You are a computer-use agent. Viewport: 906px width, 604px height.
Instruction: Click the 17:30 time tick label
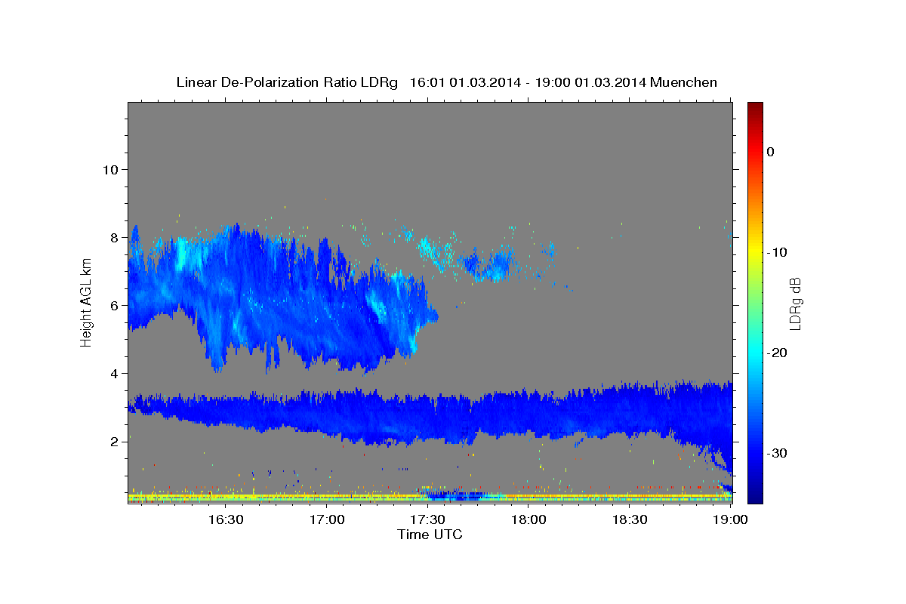tap(427, 520)
